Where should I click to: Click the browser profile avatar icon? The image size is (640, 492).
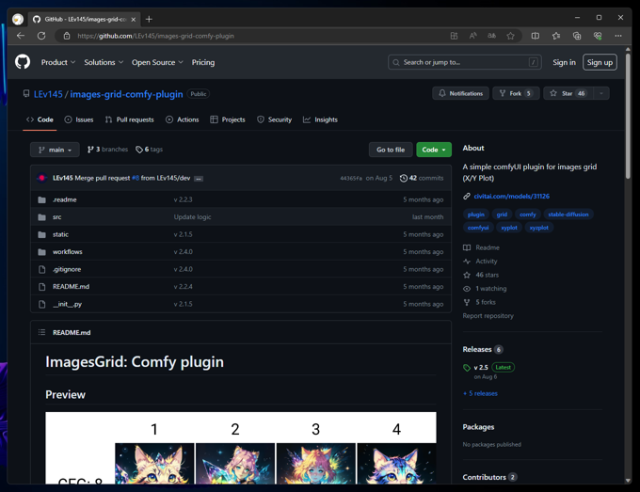(x=18, y=19)
